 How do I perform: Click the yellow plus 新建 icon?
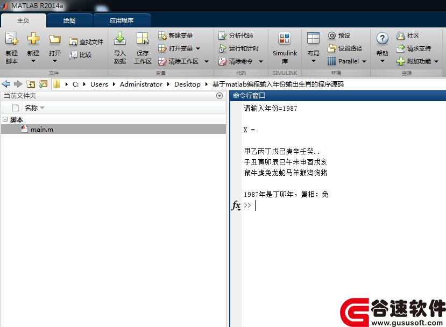(33, 38)
